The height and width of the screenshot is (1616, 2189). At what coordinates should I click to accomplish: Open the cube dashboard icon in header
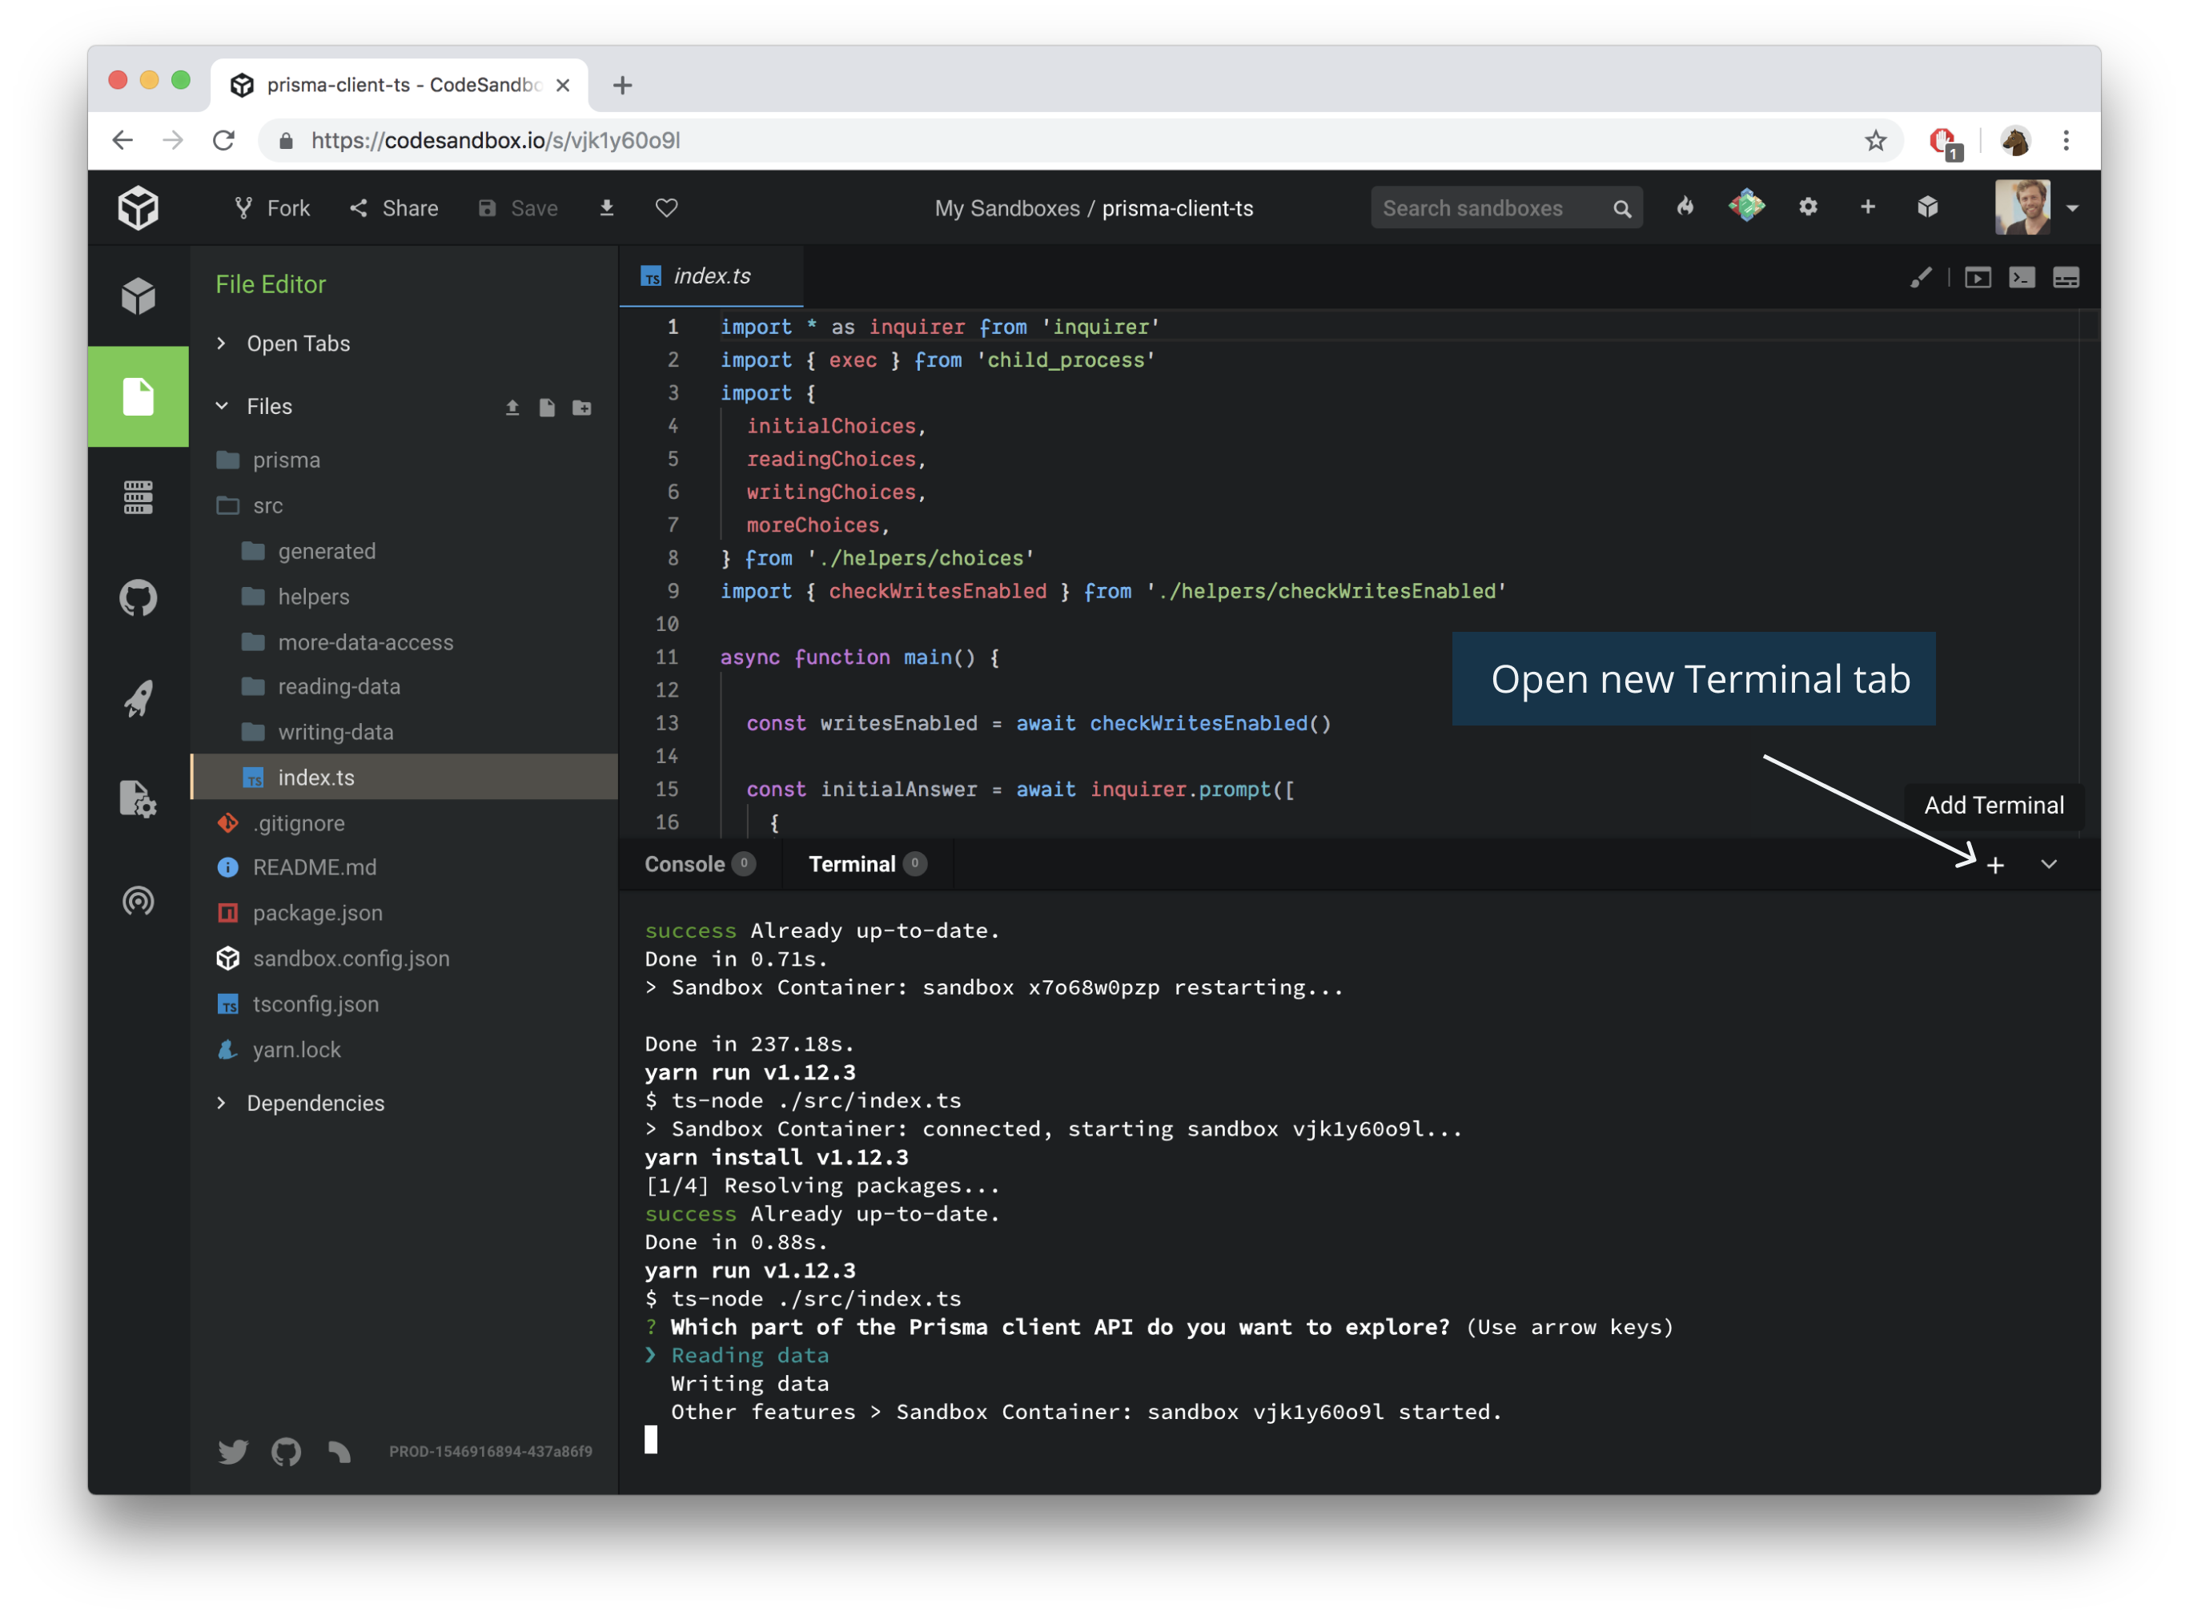(1927, 207)
